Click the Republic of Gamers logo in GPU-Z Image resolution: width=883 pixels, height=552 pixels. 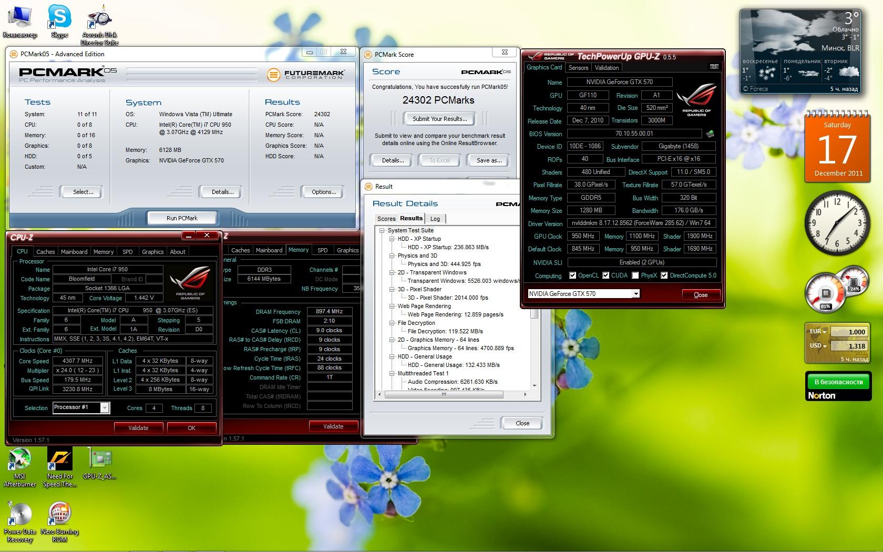[696, 100]
